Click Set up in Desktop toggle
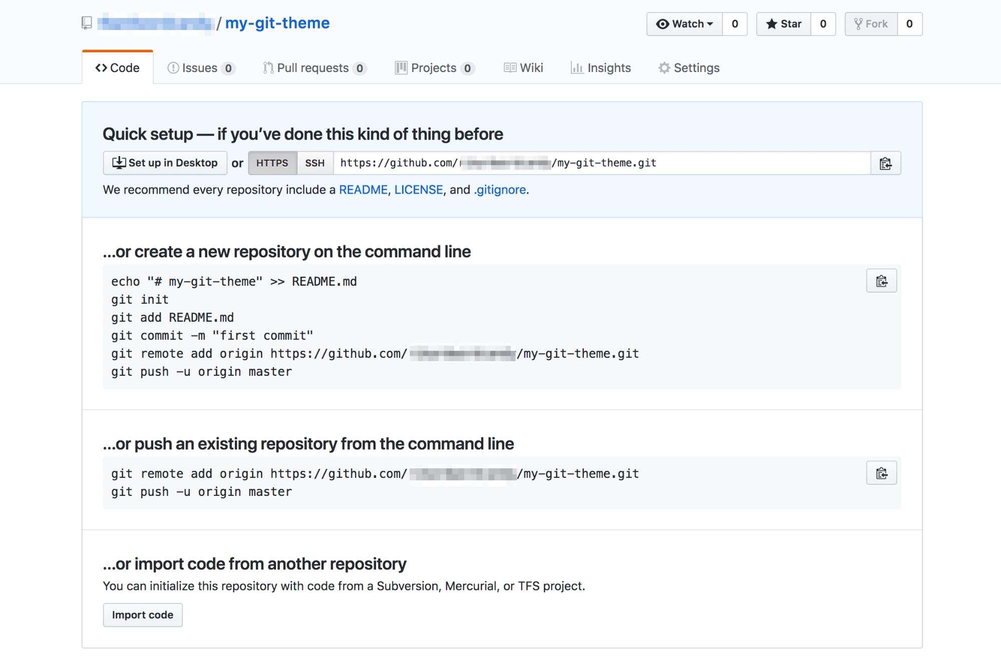Screen dimensions: 1001x661 pos(165,162)
